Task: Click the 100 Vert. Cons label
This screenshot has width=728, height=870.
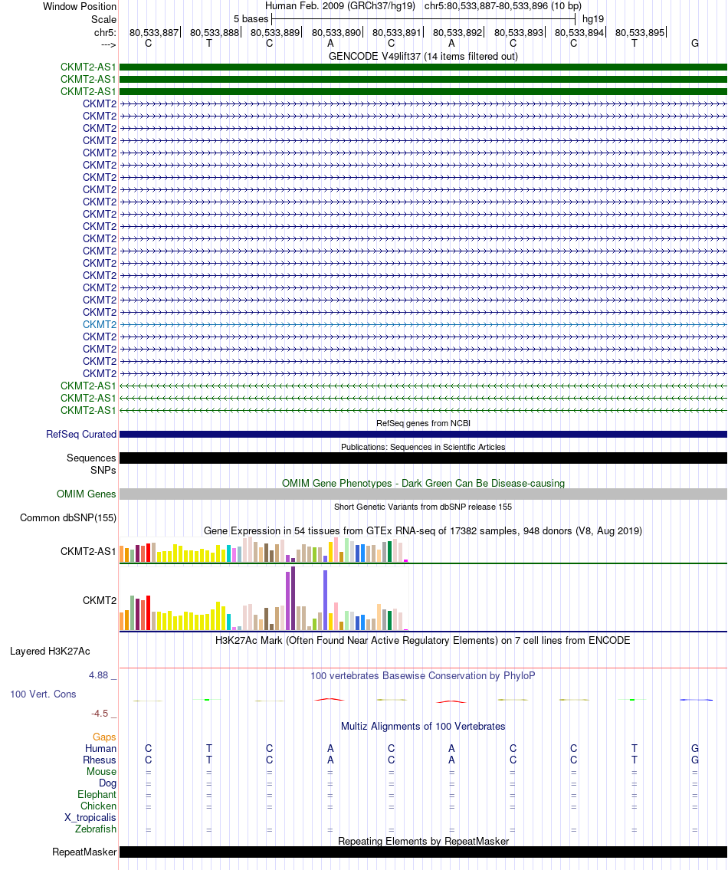Action: (x=43, y=694)
